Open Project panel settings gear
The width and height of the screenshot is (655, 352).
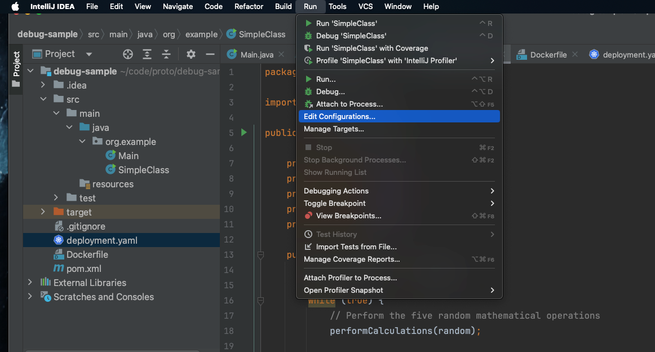[191, 54]
